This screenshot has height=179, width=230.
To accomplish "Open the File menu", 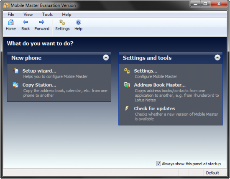I will [x=11, y=15].
